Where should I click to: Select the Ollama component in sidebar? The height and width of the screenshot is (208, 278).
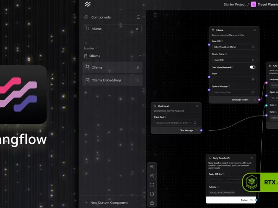coord(112,67)
